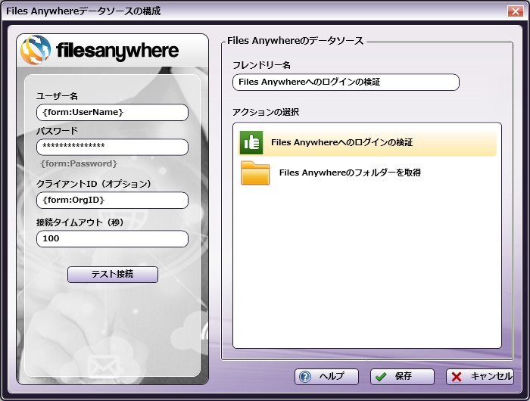The height and width of the screenshot is (401, 530).
Task: Click the Files Anywhereのデータソース group title
Action: click(x=295, y=41)
